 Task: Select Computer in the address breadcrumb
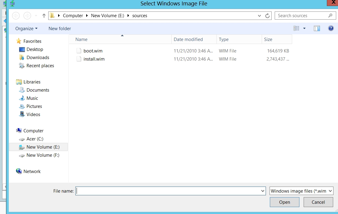click(73, 15)
